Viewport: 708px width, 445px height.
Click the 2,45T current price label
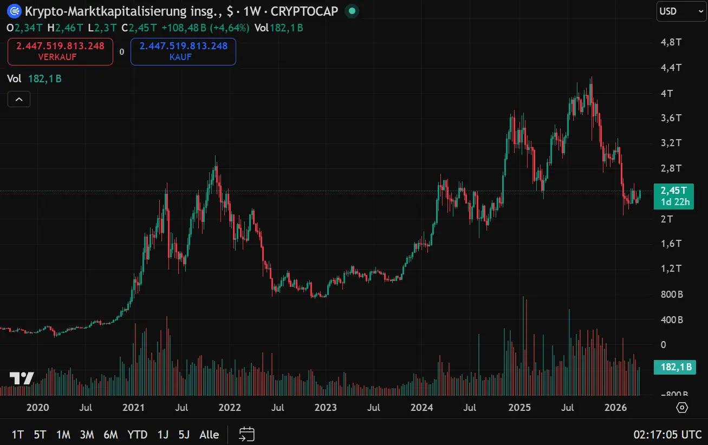pos(673,190)
